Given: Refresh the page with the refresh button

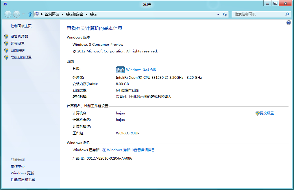Looking at the screenshot, I should 225,14.
